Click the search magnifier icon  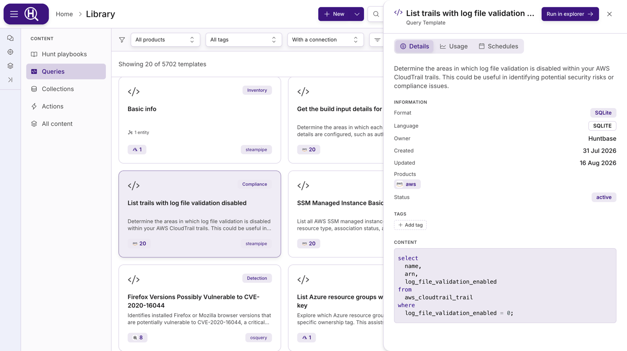pos(376,14)
